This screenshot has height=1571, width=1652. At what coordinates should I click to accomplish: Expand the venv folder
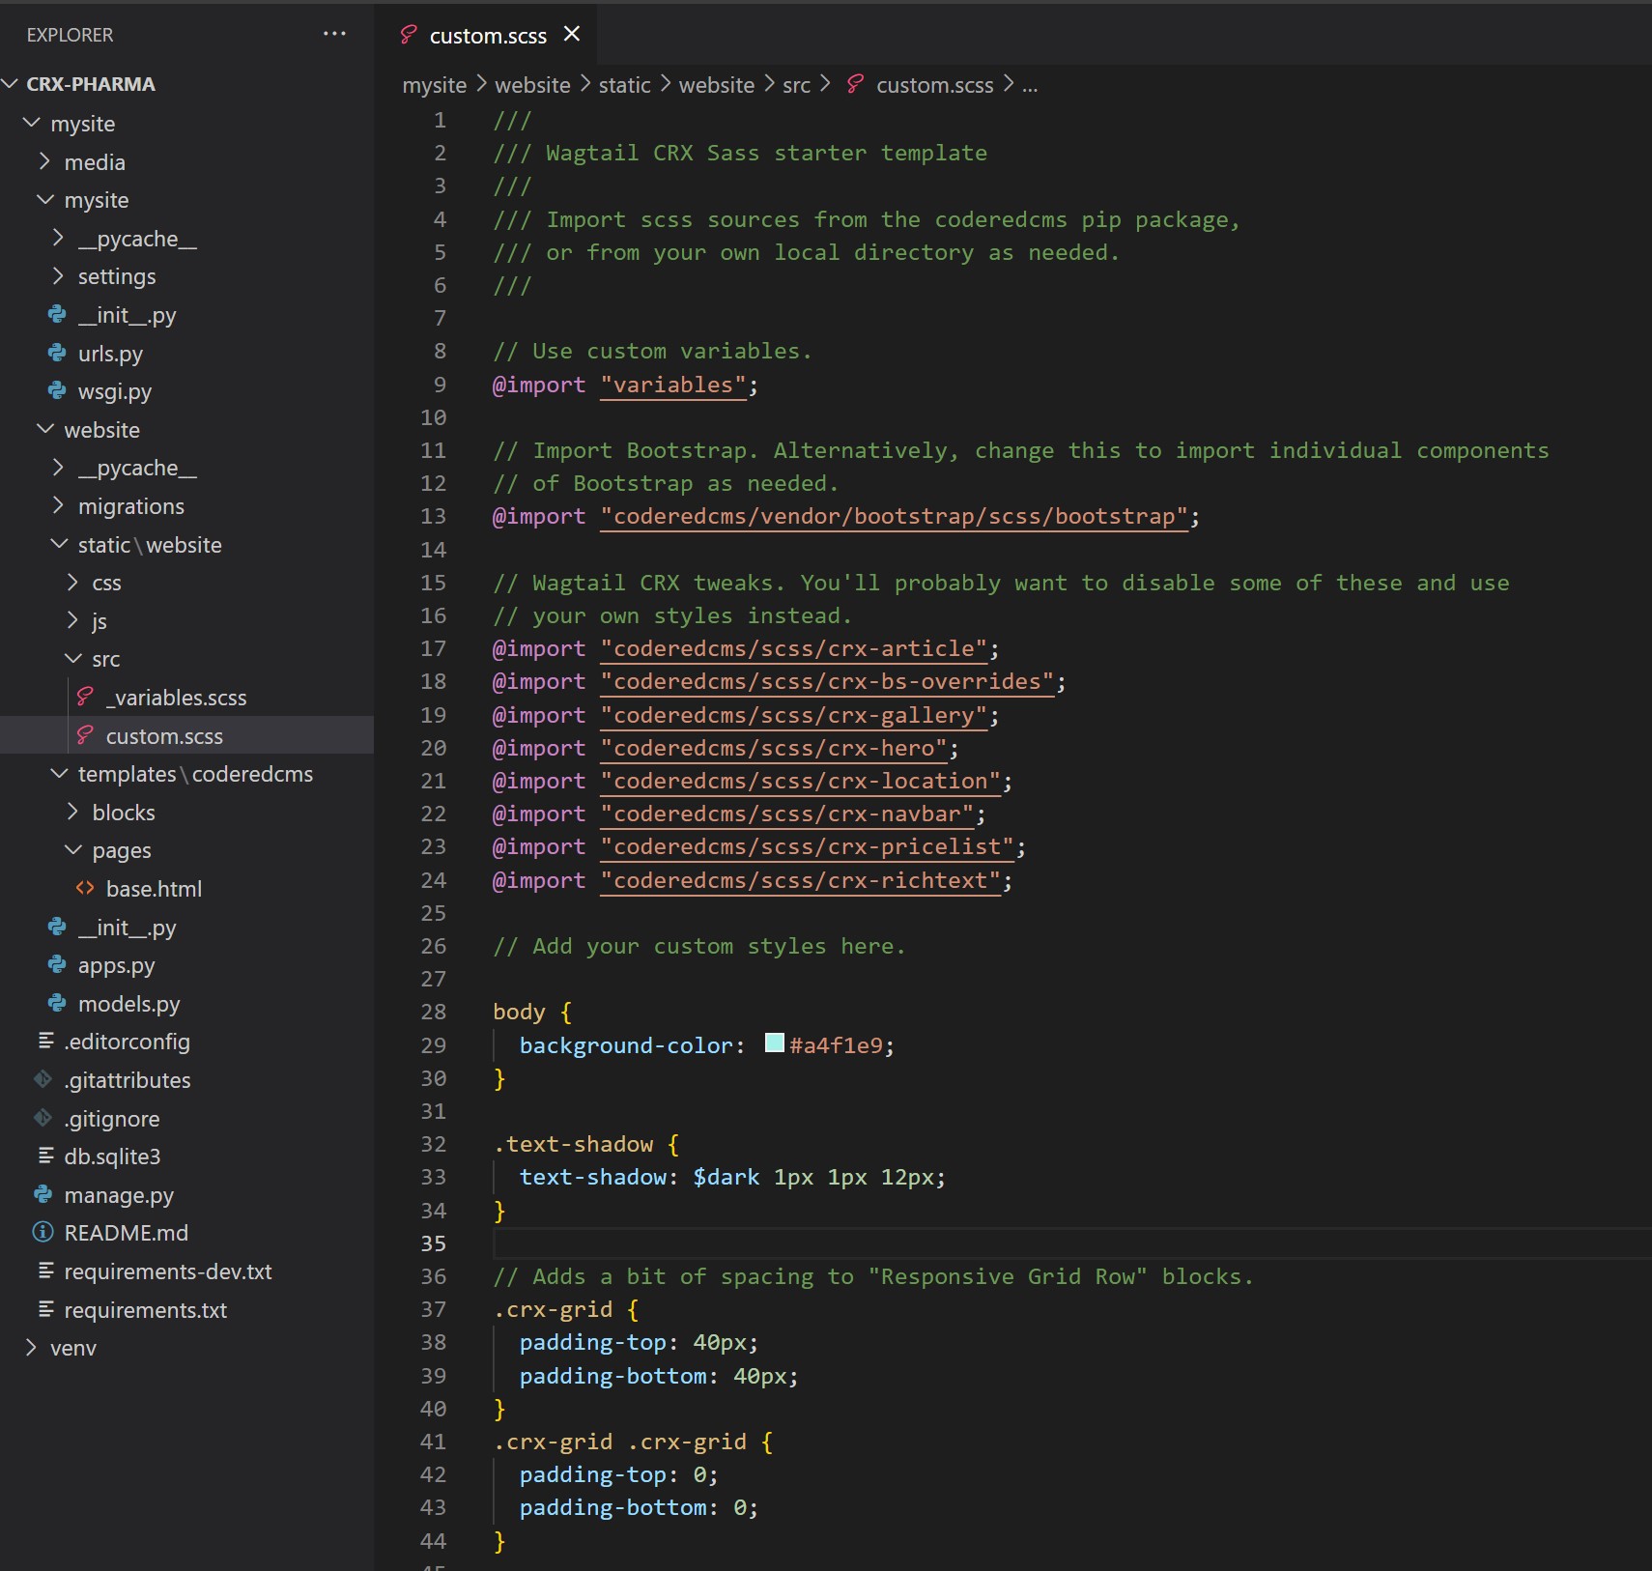coord(31,1347)
